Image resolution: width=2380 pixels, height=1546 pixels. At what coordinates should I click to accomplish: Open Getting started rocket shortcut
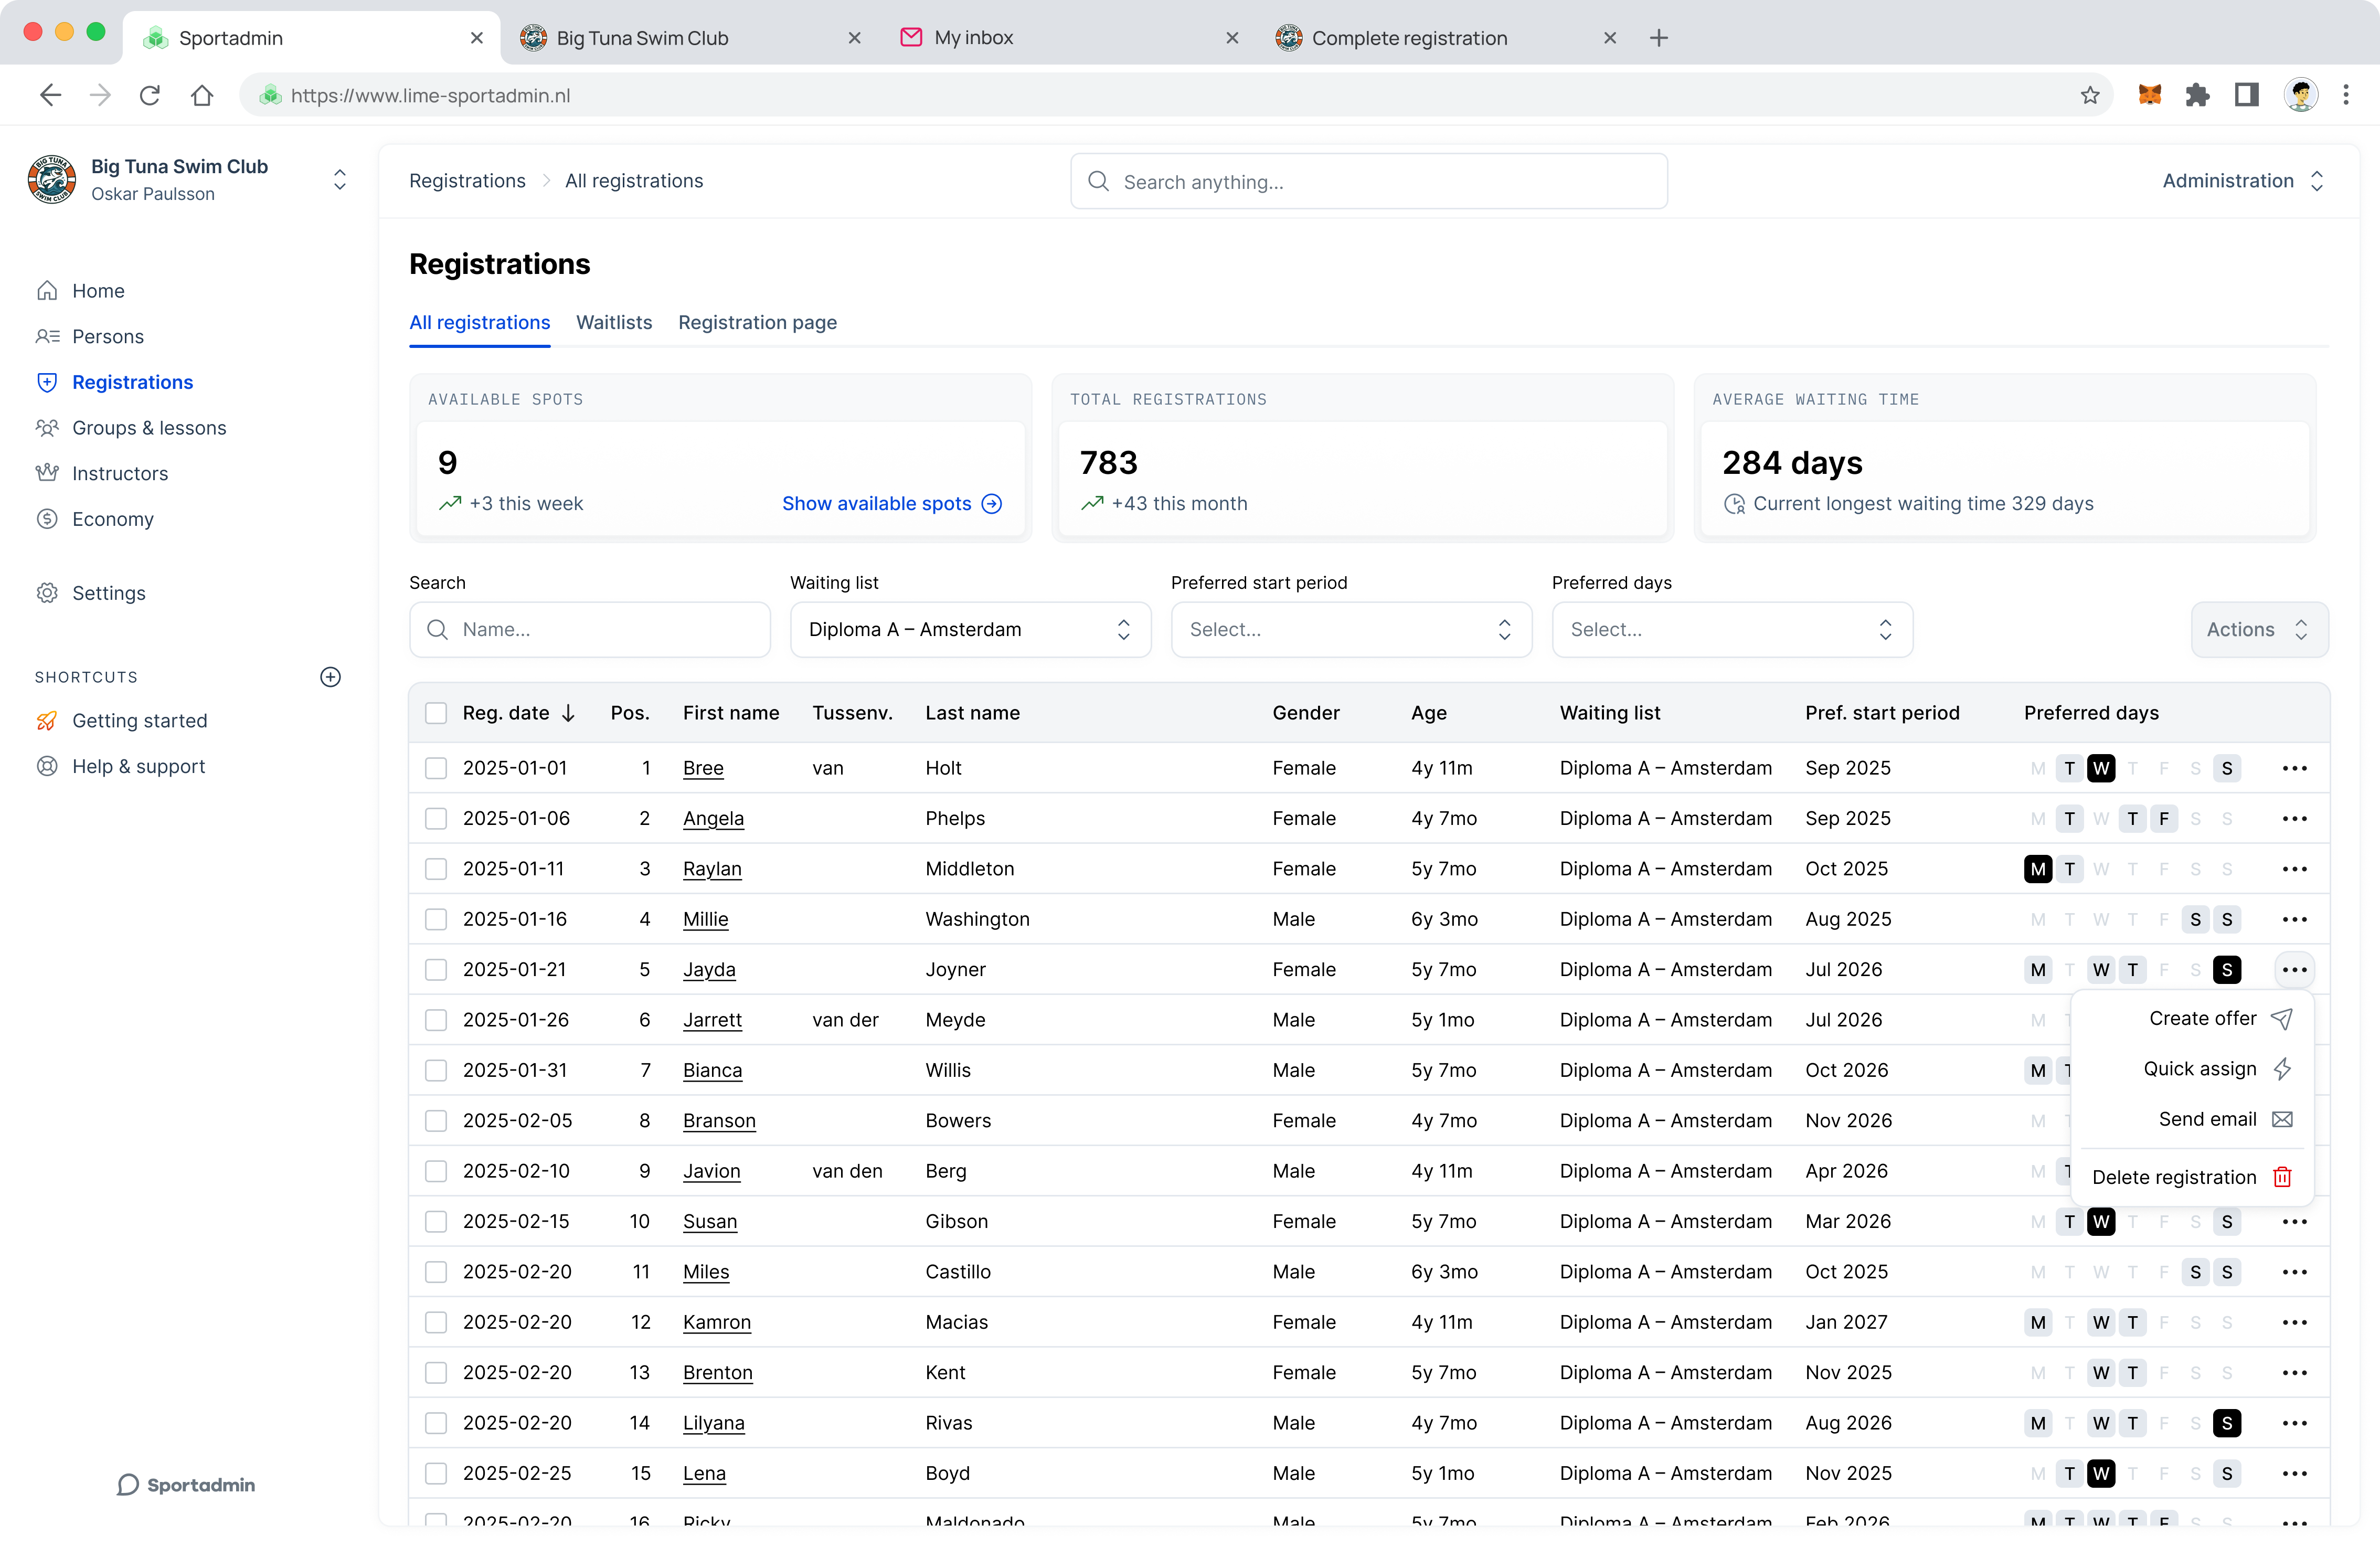point(139,720)
